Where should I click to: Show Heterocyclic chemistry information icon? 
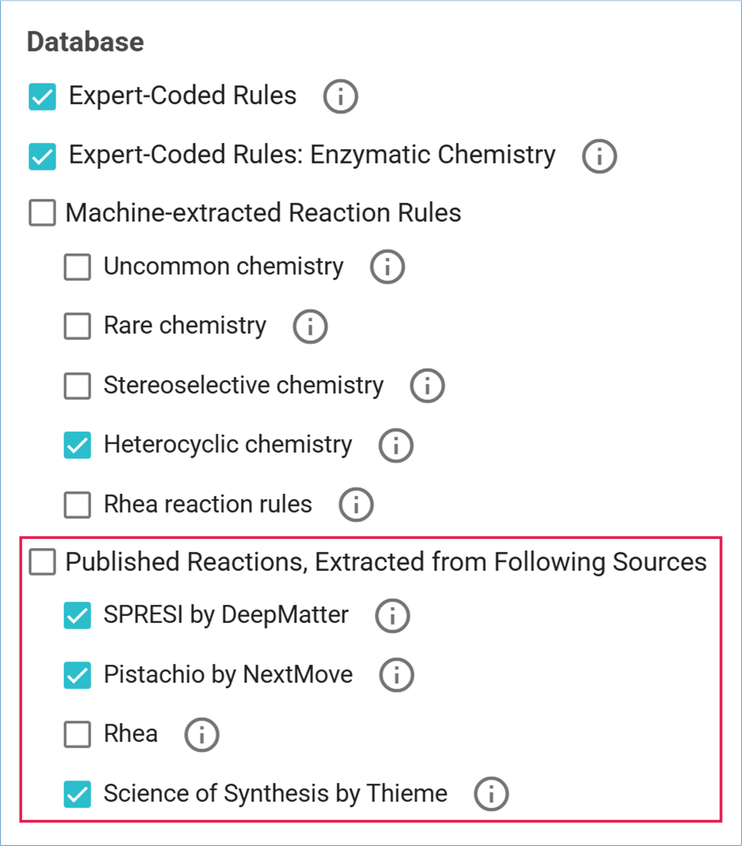396,445
